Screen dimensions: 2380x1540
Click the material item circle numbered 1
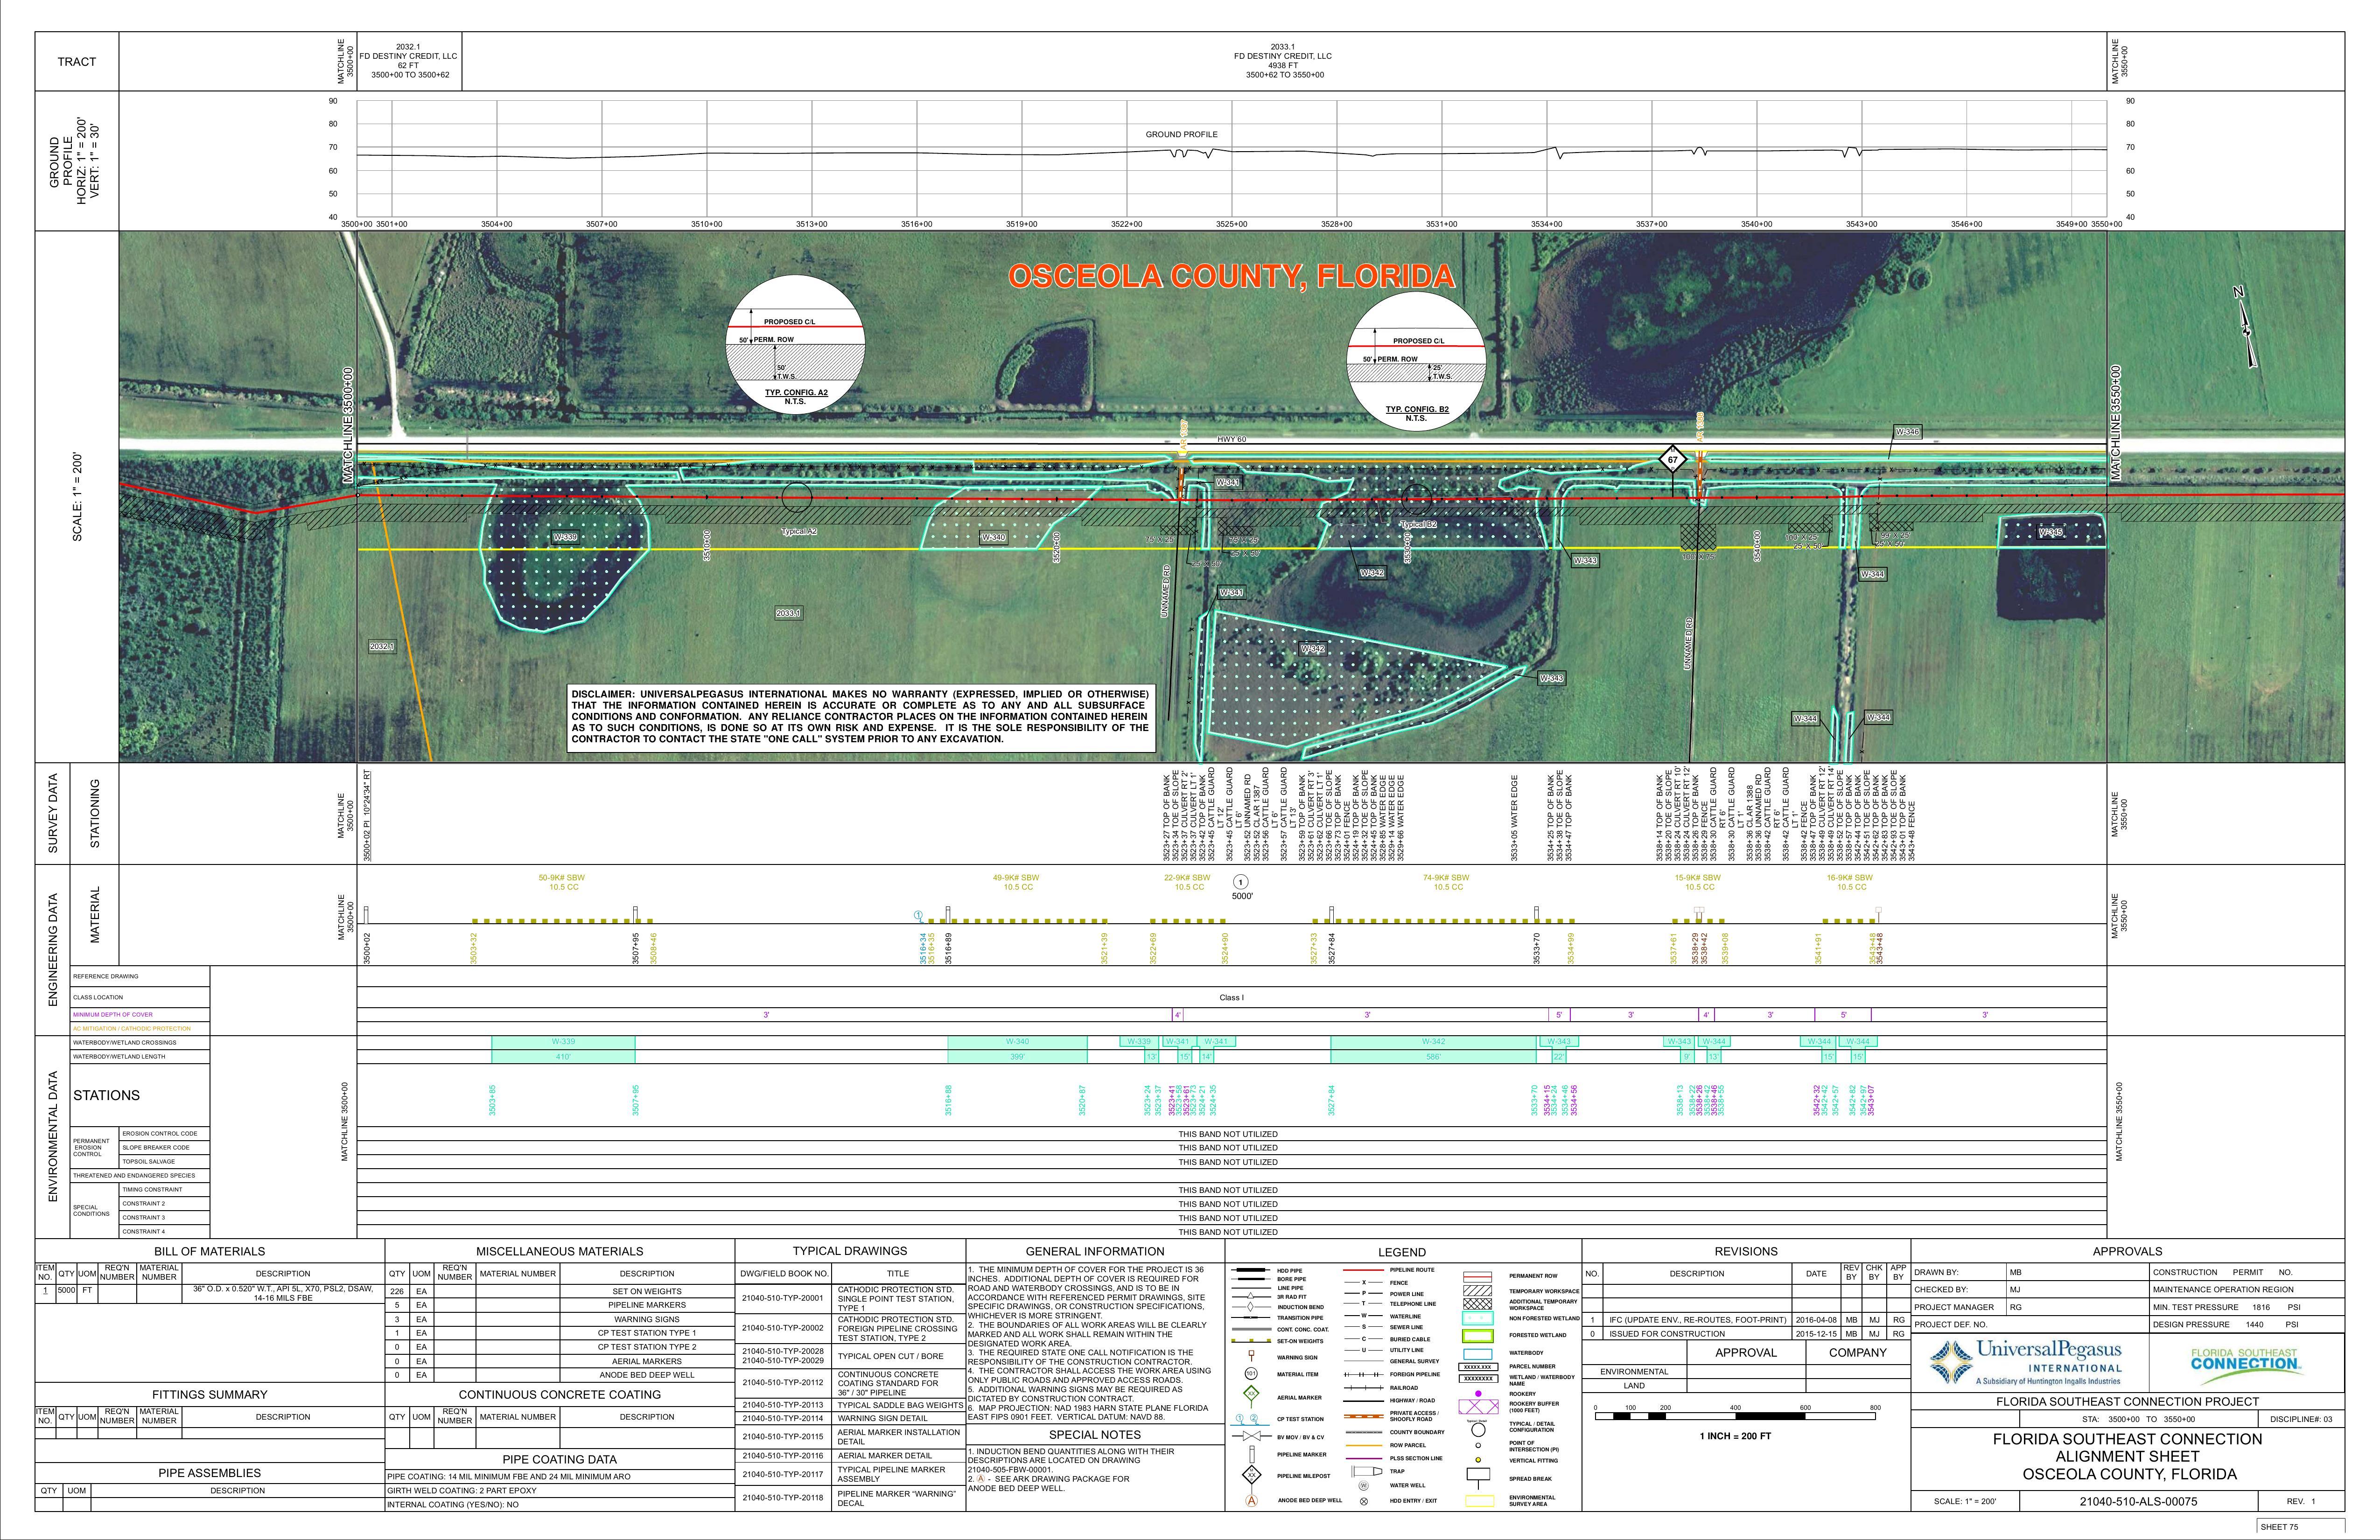[x=1241, y=882]
